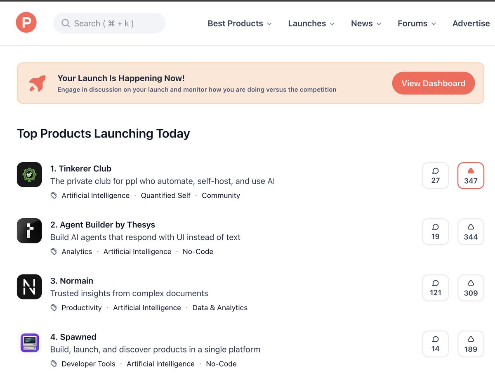
Task: Open the Forums menu
Action: (416, 24)
